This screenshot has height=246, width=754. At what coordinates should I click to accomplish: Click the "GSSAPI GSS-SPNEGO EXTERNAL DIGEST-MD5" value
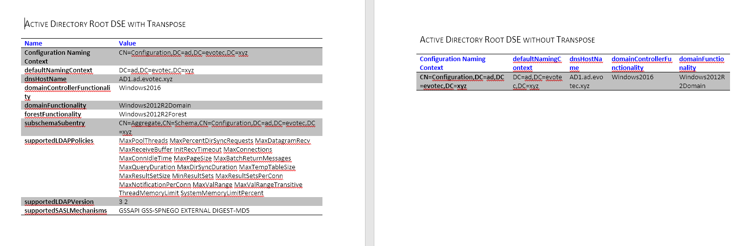tap(181, 211)
